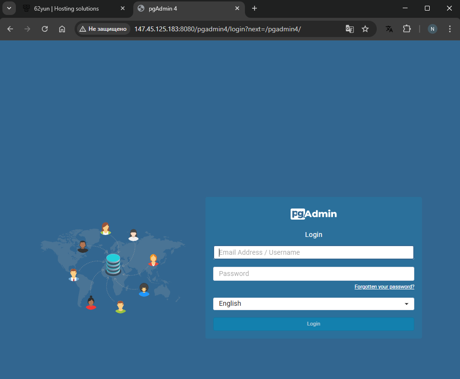Open the browser extensions icon
The height and width of the screenshot is (379, 460).
407,29
